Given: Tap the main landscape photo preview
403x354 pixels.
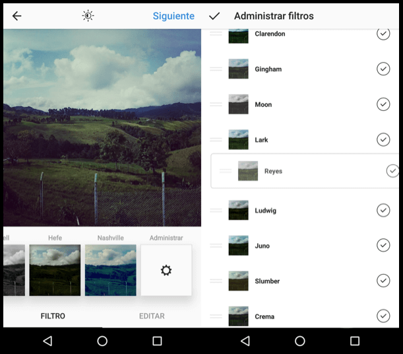Looking at the screenshot, I should coord(102,127).
